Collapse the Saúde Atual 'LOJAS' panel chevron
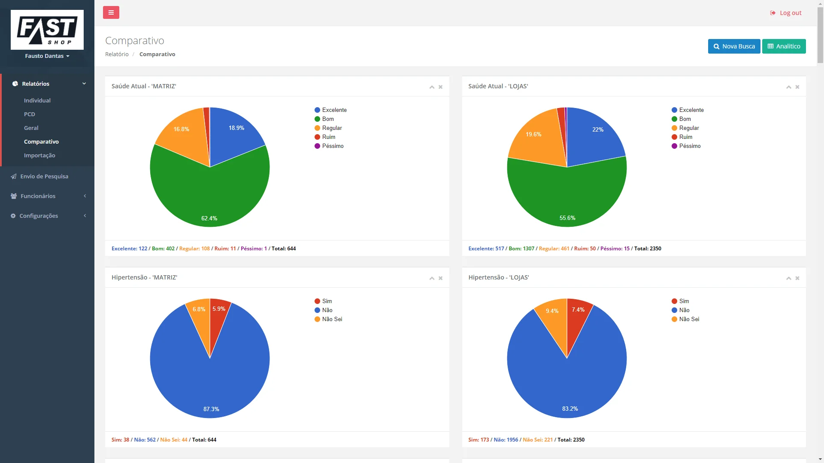The height and width of the screenshot is (463, 824). coord(788,87)
